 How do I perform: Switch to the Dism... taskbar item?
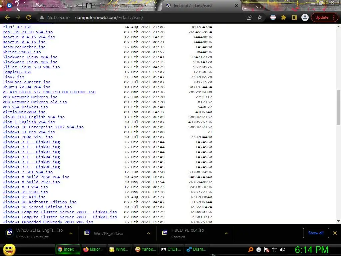point(196,249)
